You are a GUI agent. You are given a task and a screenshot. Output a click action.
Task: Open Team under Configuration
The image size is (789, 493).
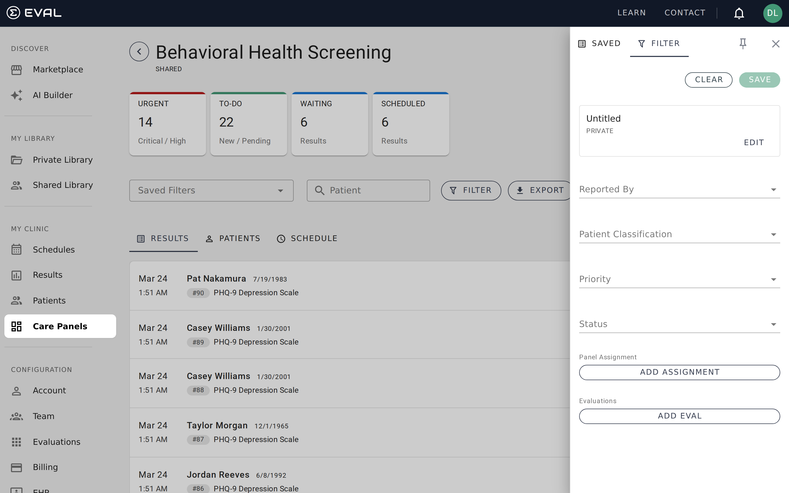pos(43,416)
